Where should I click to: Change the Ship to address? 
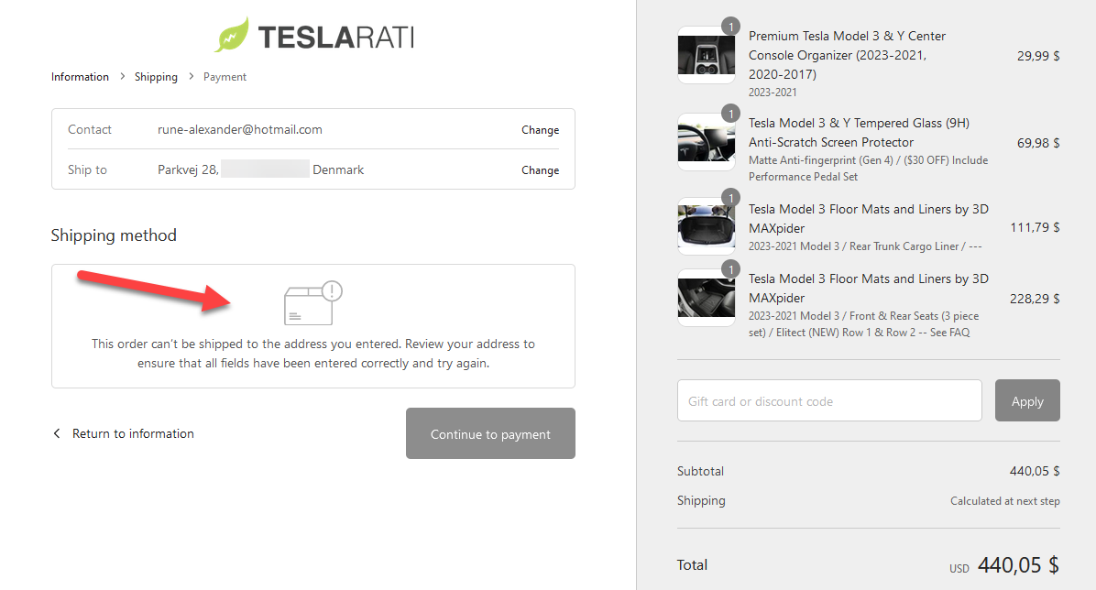tap(541, 169)
